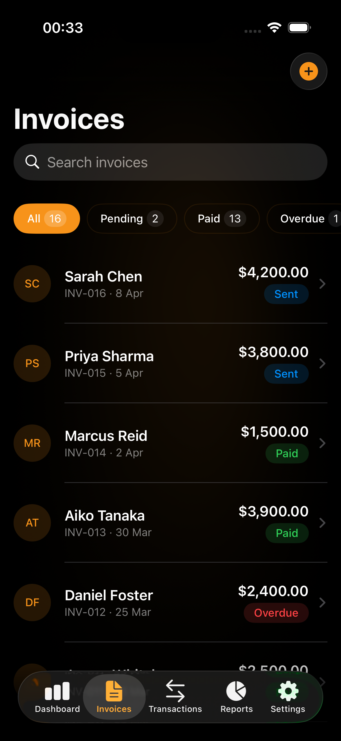Viewport: 341px width, 741px height.
Task: Tap the Overdue badge on Daniel Foster
Action: coord(276,613)
